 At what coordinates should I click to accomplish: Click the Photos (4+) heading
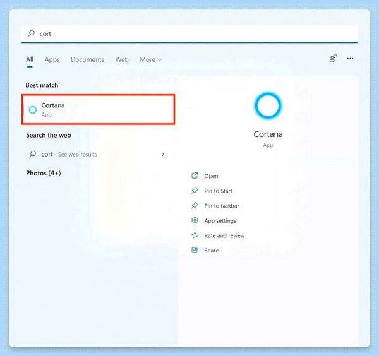(x=44, y=173)
